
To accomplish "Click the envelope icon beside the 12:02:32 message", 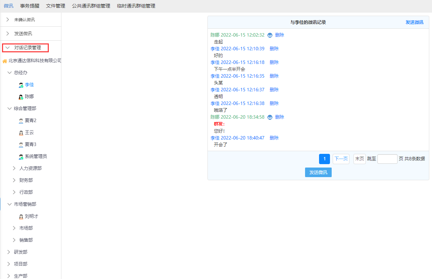I will (270, 35).
